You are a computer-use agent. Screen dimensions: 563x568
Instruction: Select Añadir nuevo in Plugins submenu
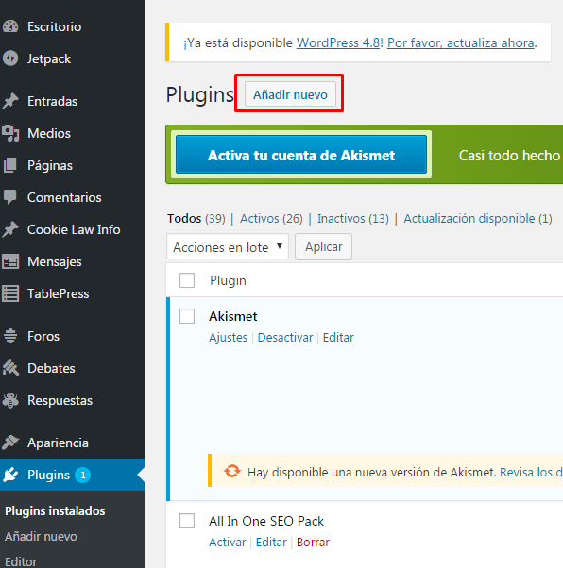click(x=41, y=536)
